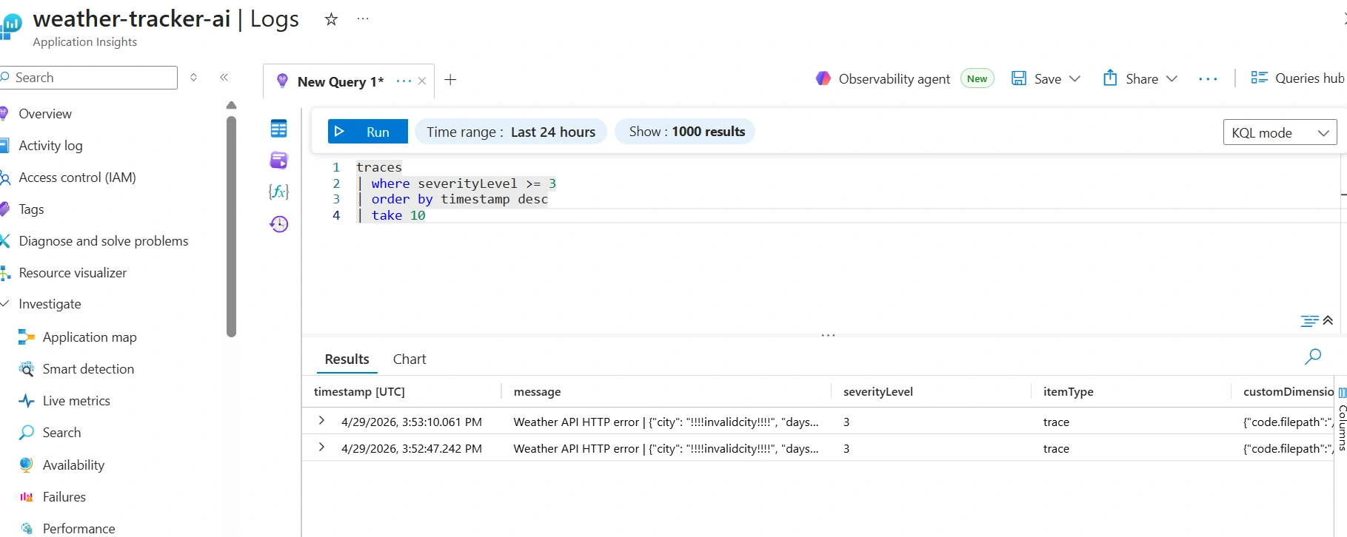Click customDimensions cell in 3:52:47.242 PM row
This screenshot has height=537, width=1347.
[x=1288, y=448]
